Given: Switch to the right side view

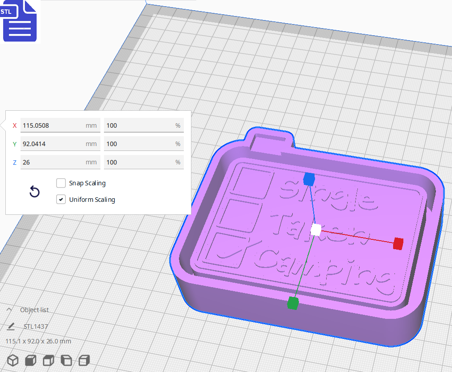Looking at the screenshot, I should coord(84,360).
